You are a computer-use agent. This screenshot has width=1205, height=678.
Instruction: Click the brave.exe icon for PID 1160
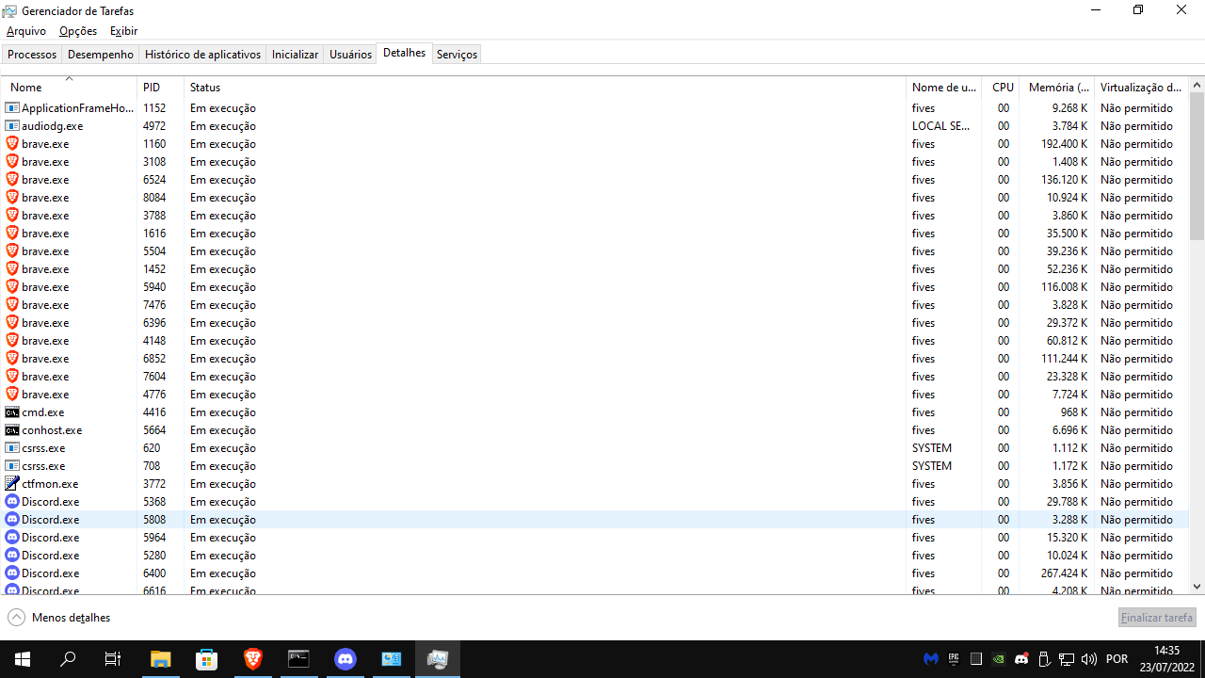pyautogui.click(x=12, y=144)
